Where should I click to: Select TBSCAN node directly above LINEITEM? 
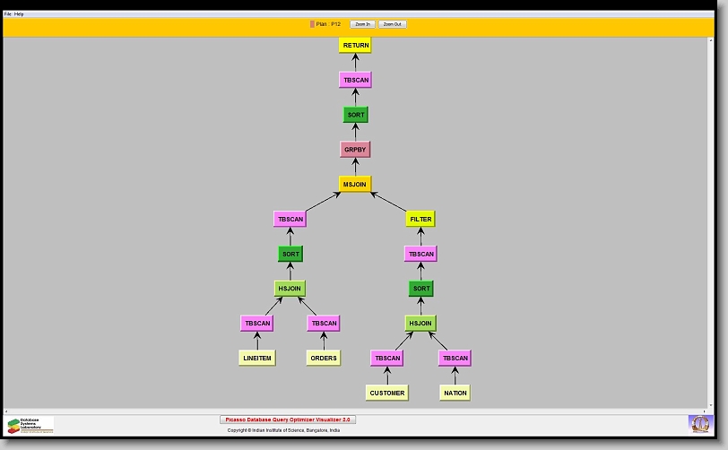tap(256, 324)
